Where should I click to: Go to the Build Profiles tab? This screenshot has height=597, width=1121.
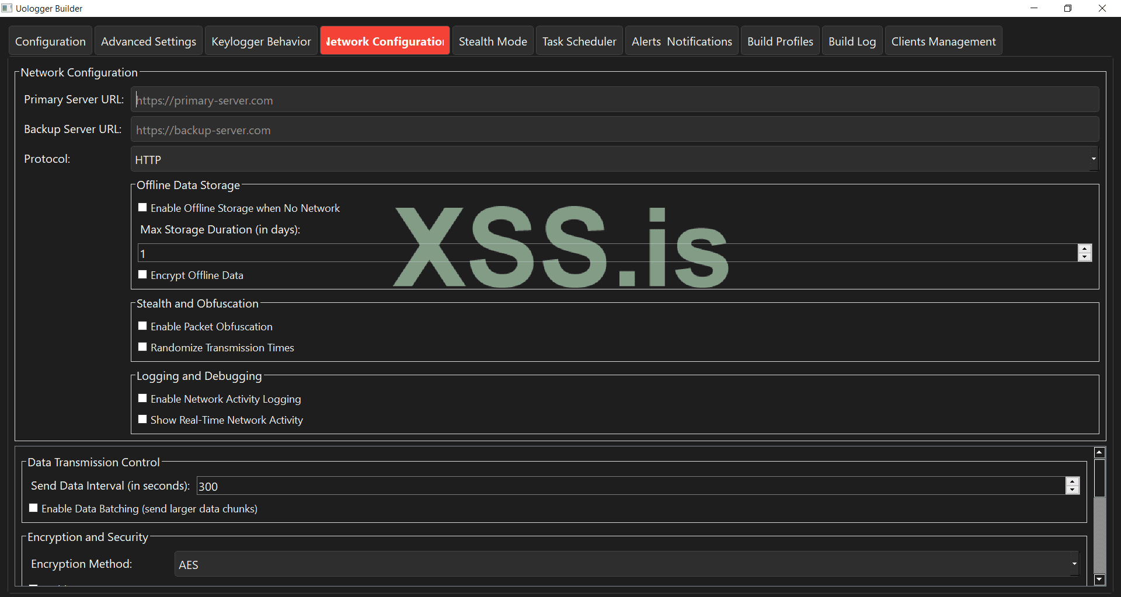click(780, 41)
